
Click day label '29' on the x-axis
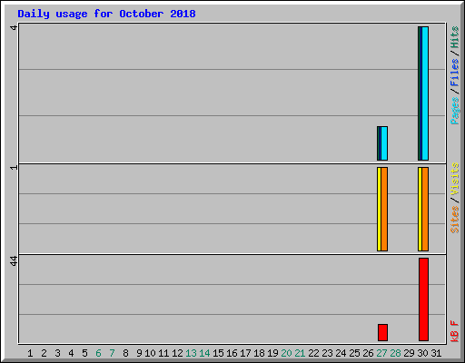coord(409,353)
